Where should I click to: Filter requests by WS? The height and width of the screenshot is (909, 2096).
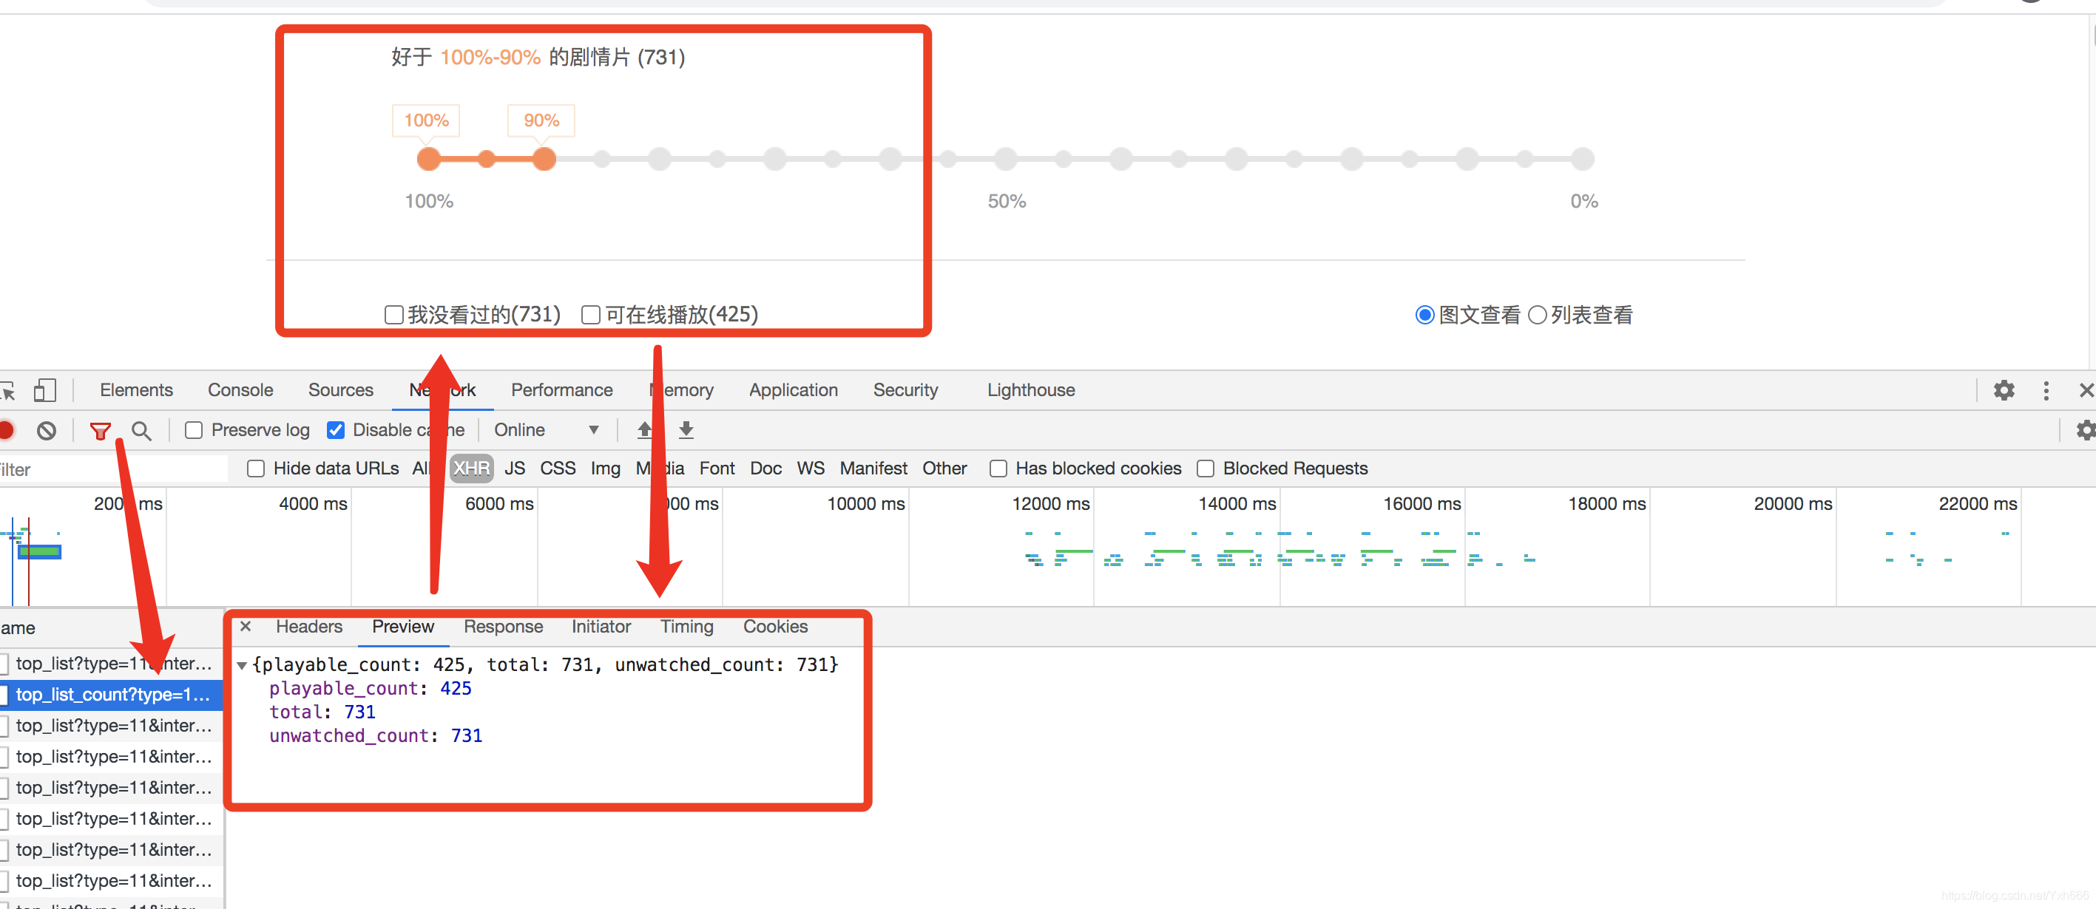(810, 469)
